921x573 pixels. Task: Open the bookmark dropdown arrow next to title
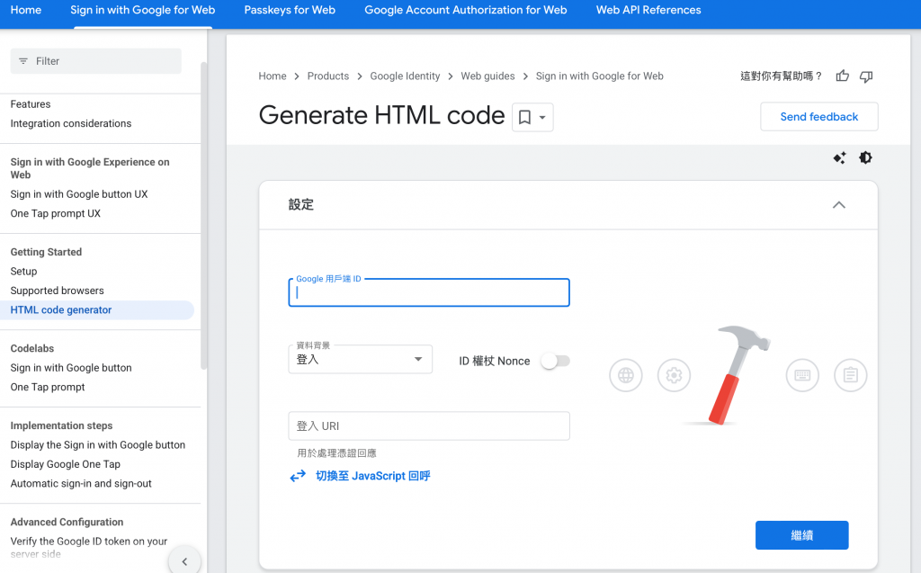coord(542,117)
